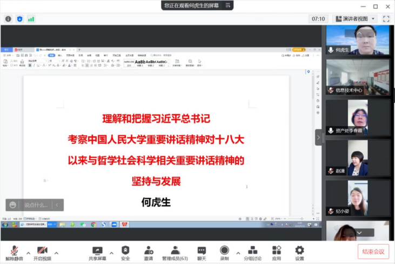Screen dimensions: 395x264
Task: Click the meeting timer 07:10
Action: 318,19
